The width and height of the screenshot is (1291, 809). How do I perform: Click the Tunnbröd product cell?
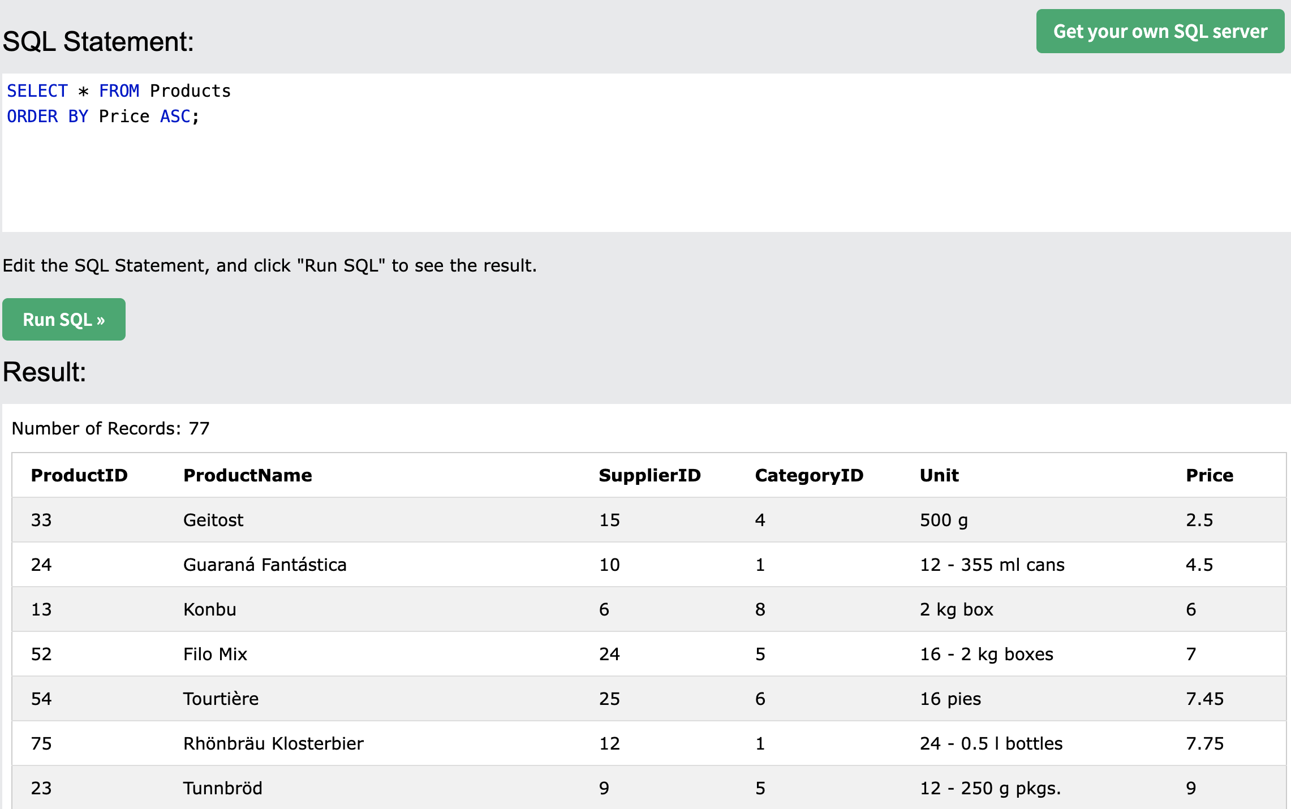(x=222, y=788)
